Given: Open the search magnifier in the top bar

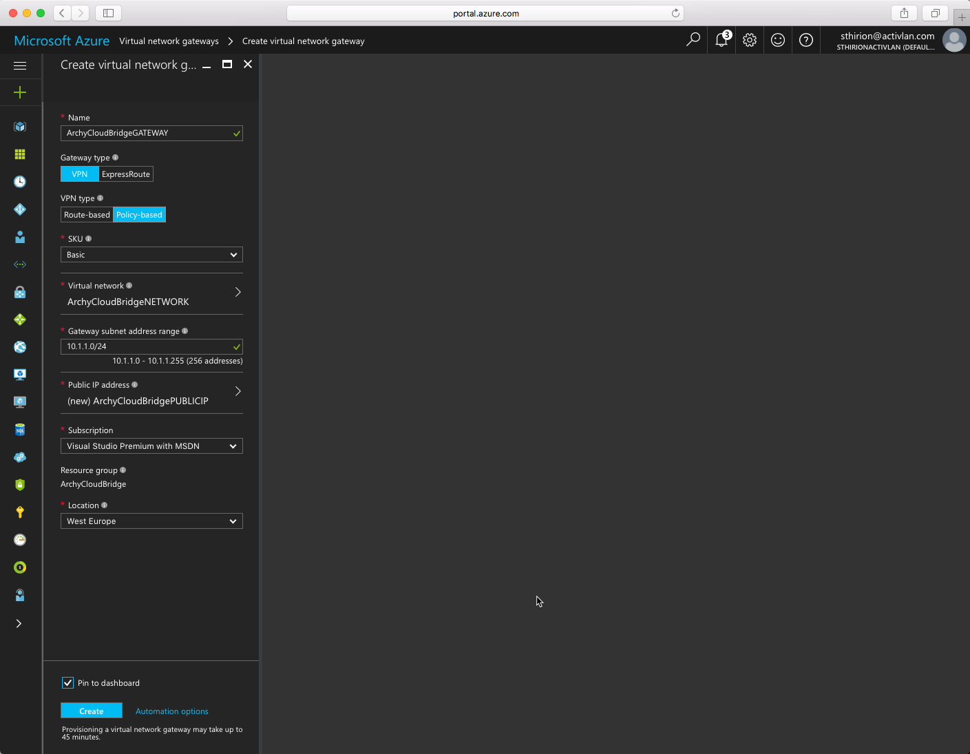Looking at the screenshot, I should [x=693, y=40].
